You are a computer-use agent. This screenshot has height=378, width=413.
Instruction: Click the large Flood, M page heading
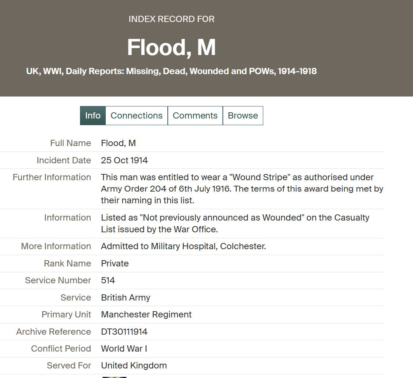tap(171, 47)
